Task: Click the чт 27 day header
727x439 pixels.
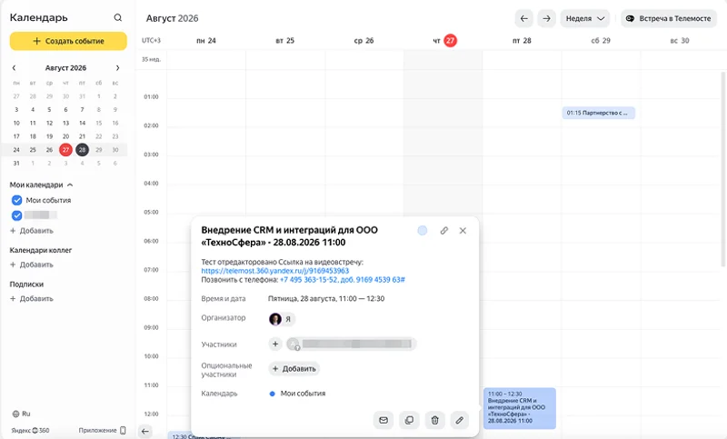Action: click(x=444, y=41)
